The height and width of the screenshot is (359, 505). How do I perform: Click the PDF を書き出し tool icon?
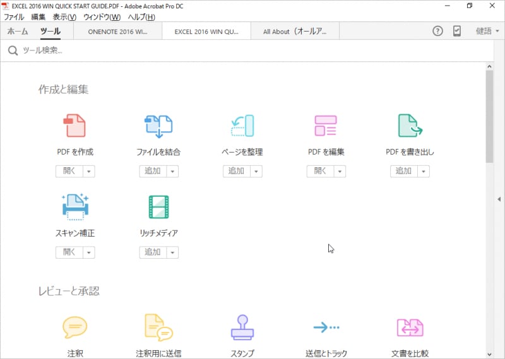click(410, 126)
